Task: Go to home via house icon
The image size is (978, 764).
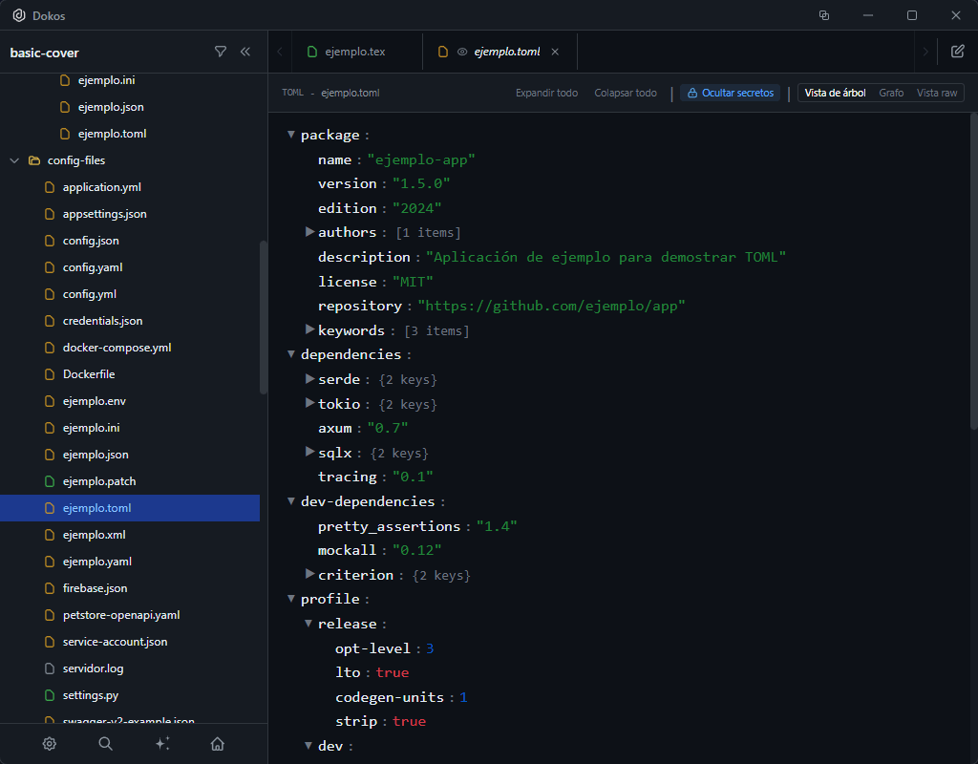Action: tap(218, 744)
